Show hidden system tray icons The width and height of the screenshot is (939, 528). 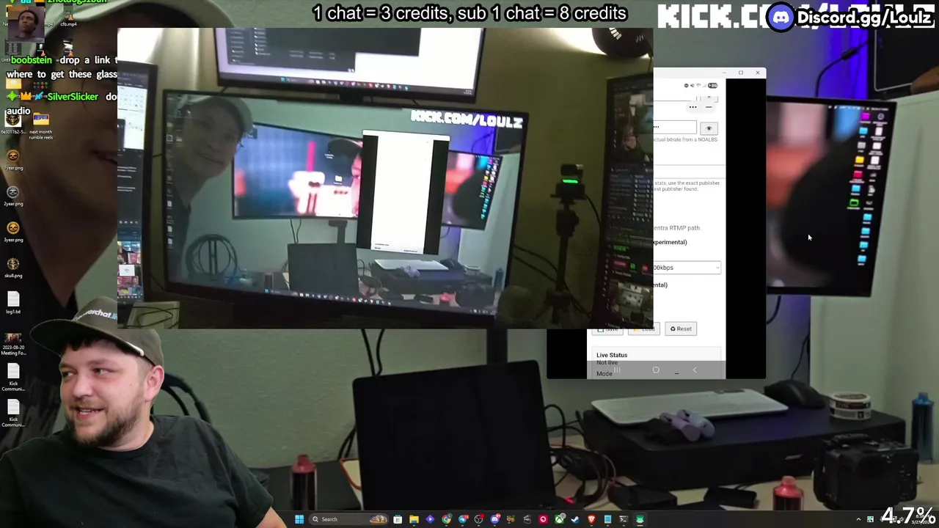click(858, 519)
